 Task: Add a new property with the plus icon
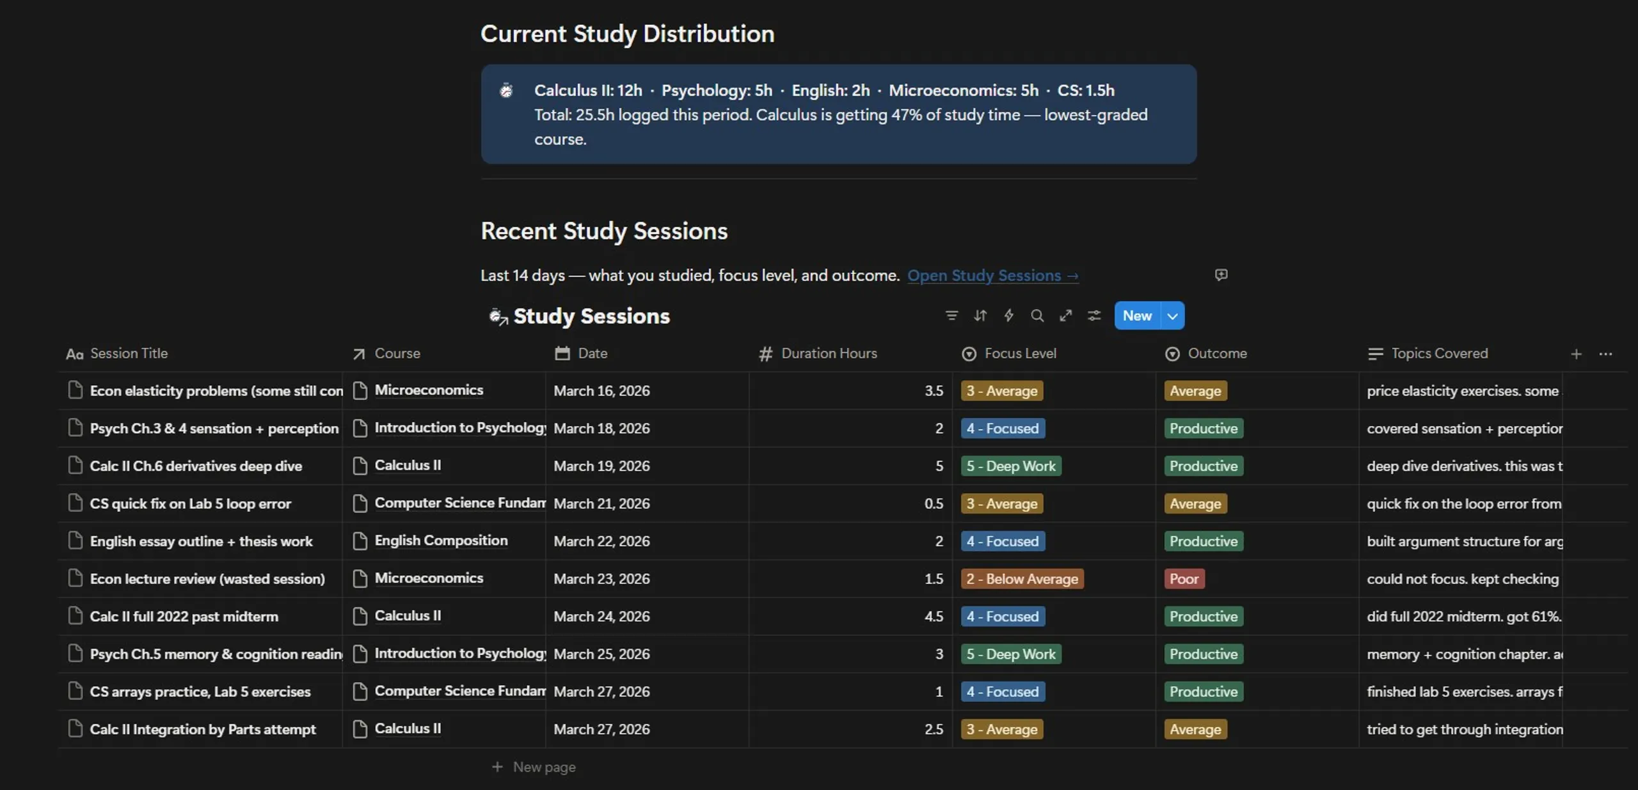tap(1576, 354)
